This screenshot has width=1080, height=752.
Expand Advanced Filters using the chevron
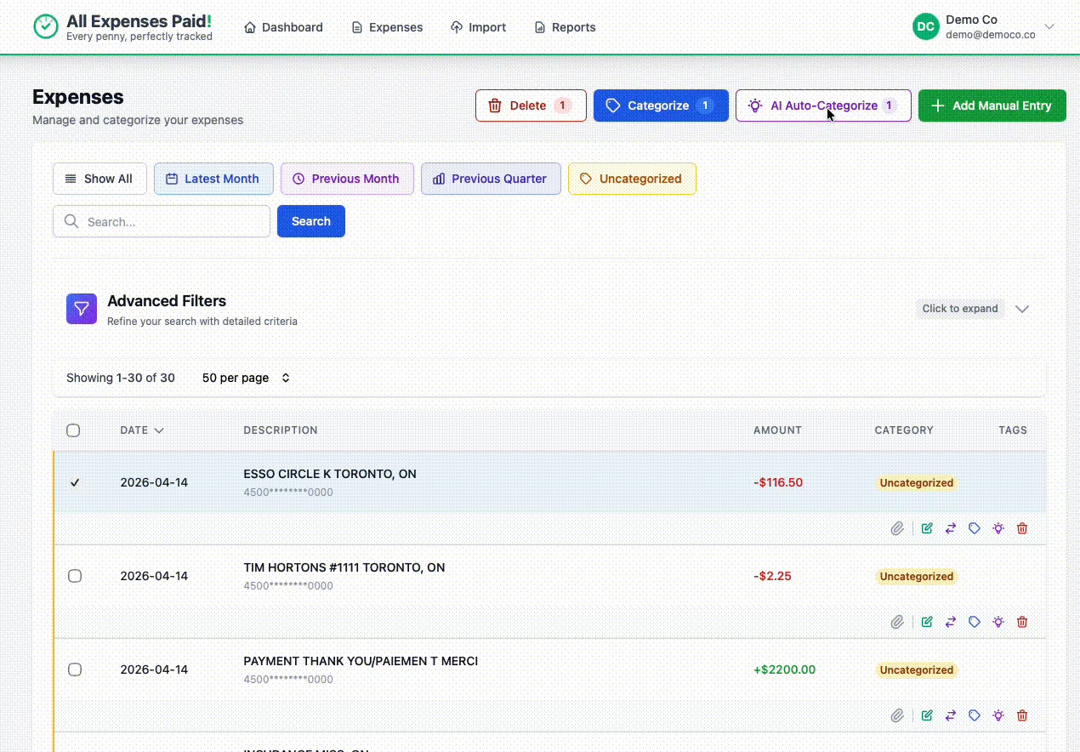pos(1022,309)
